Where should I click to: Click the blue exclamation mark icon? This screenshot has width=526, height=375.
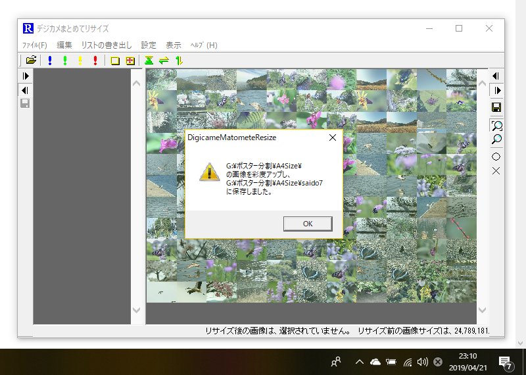50,61
